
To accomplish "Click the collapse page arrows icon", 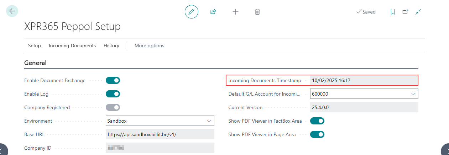I will (418, 12).
